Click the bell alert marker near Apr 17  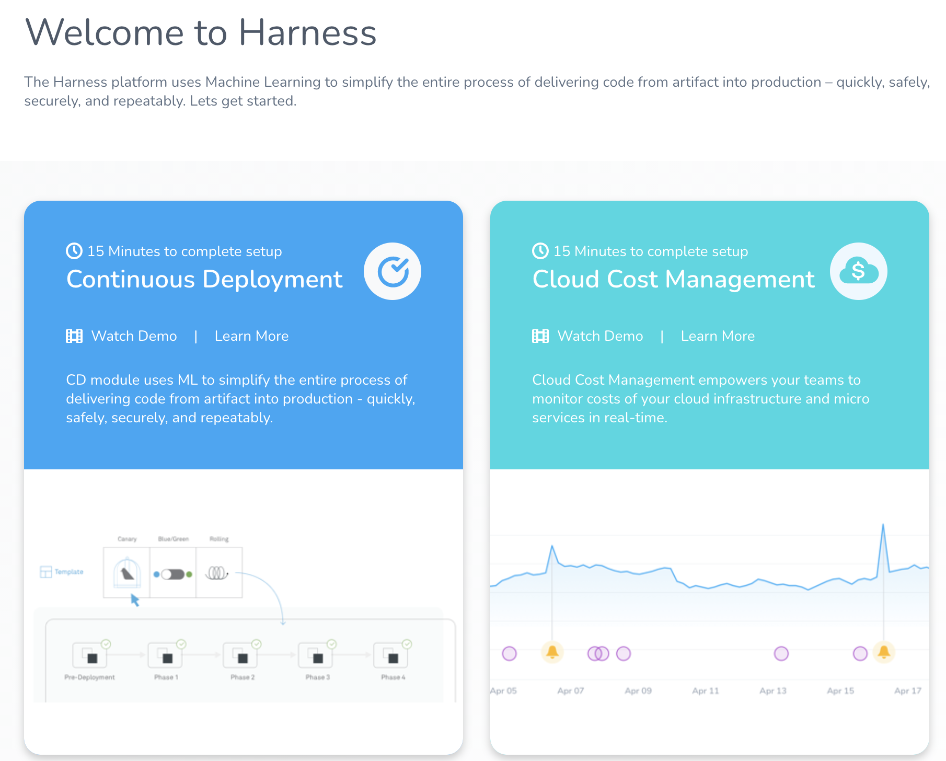[884, 652]
